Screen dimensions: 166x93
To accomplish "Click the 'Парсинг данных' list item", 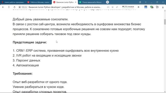I will coord(26,60).
